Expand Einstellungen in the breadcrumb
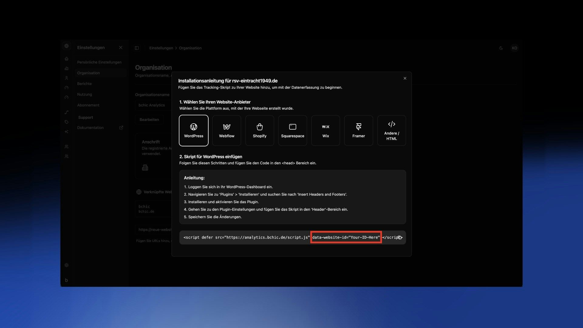 161,48
